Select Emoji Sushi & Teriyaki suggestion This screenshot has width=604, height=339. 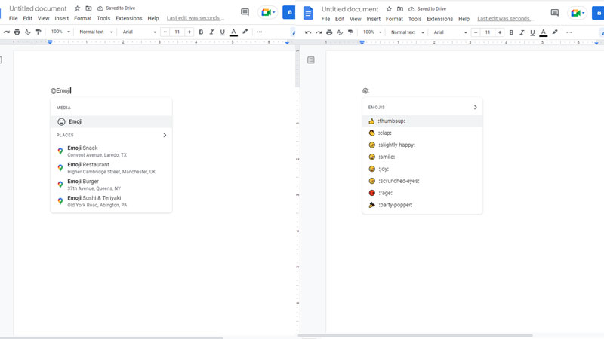click(x=111, y=201)
